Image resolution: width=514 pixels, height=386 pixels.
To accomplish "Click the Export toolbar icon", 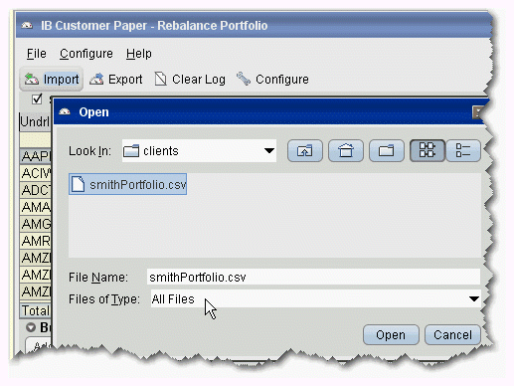I will click(x=96, y=80).
